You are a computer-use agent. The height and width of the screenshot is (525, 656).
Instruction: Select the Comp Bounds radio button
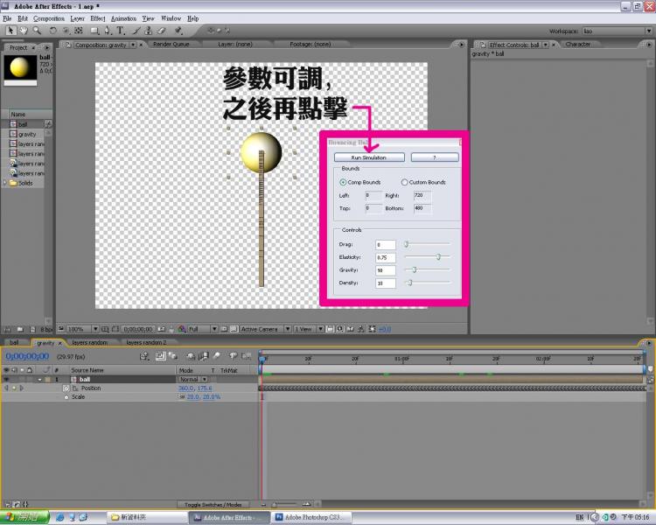pos(343,182)
